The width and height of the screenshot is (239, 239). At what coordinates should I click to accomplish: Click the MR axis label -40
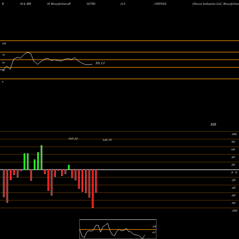coord(233,188)
